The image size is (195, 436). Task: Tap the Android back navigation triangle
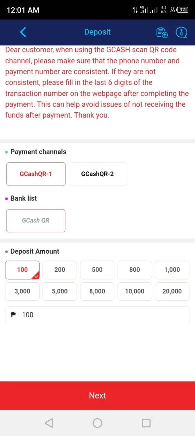coord(49,423)
